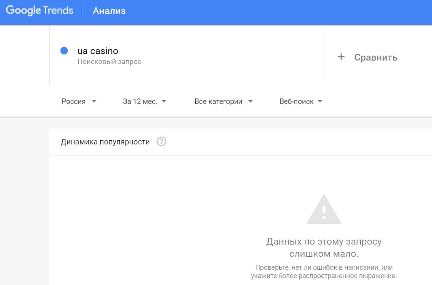Open help for Динамика популярности
The image size is (432, 285).
[x=161, y=142]
